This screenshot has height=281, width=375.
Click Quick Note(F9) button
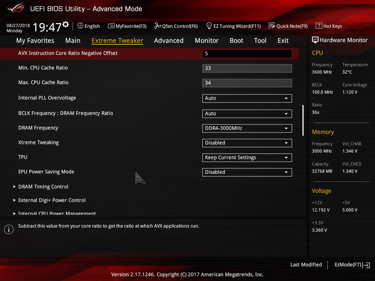(288, 26)
